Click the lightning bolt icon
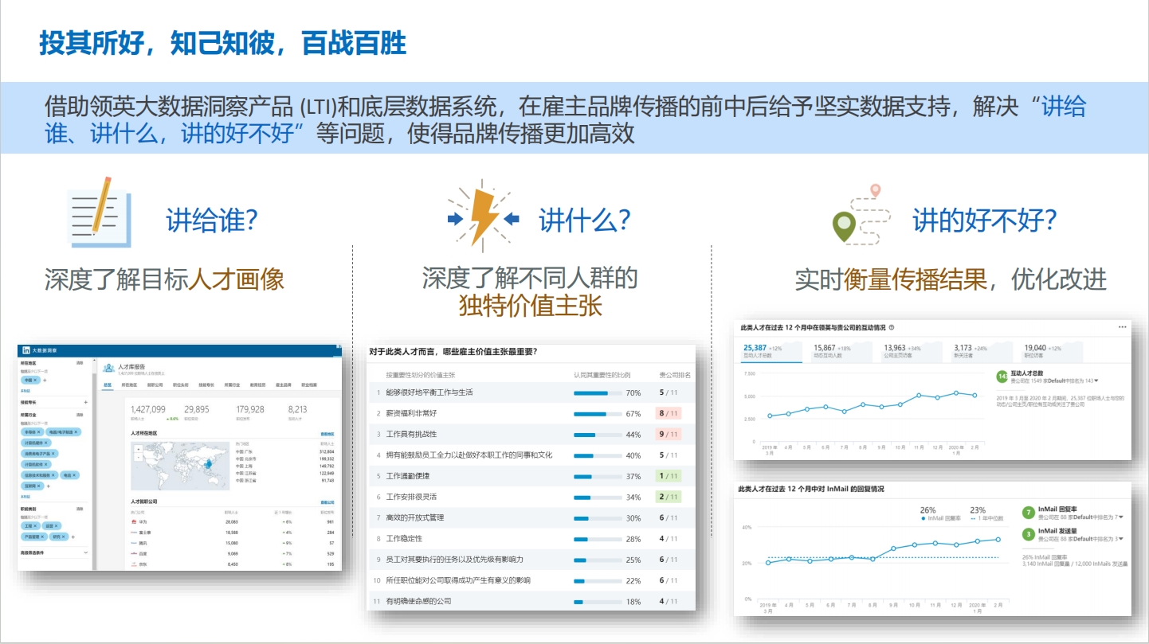The image size is (1149, 644). 483,217
